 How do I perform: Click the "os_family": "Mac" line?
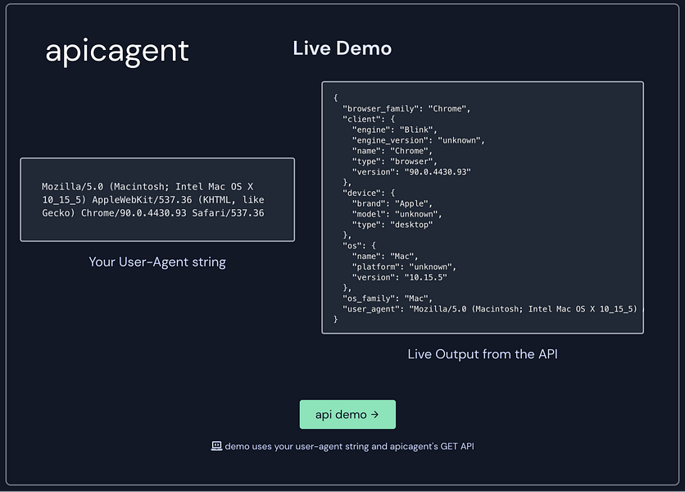coord(388,298)
